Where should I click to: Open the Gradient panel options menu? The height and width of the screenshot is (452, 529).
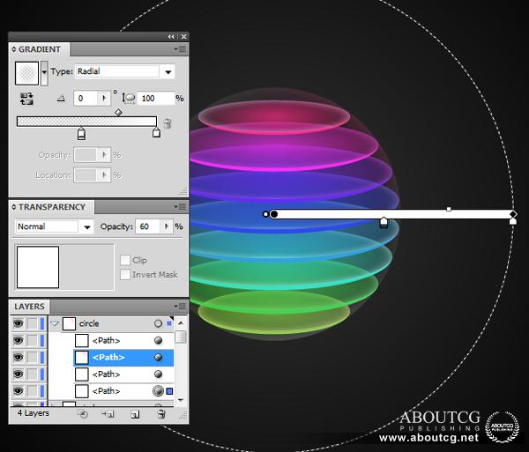[x=180, y=49]
